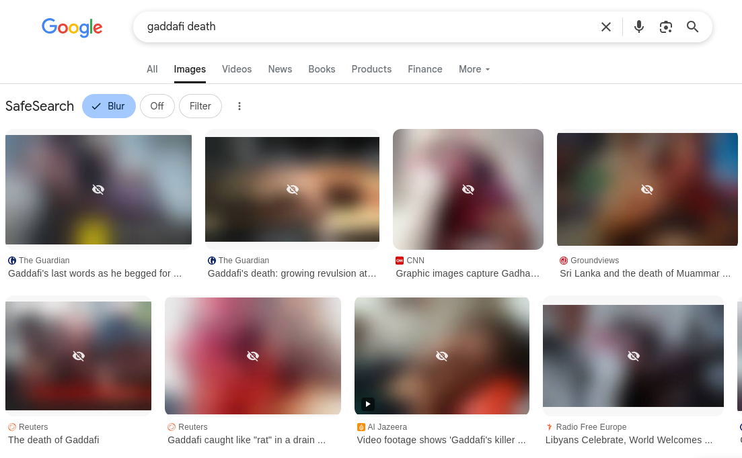Open 'The death of Gaddafi' Reuters link
This screenshot has width=742, height=458.
click(53, 440)
